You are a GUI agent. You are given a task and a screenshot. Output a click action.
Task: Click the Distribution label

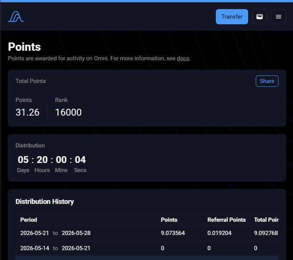[30, 145]
